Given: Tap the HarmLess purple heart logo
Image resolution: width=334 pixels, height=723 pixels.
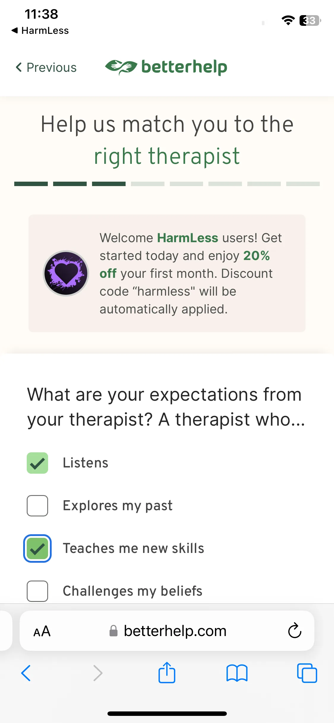Looking at the screenshot, I should click(x=66, y=273).
